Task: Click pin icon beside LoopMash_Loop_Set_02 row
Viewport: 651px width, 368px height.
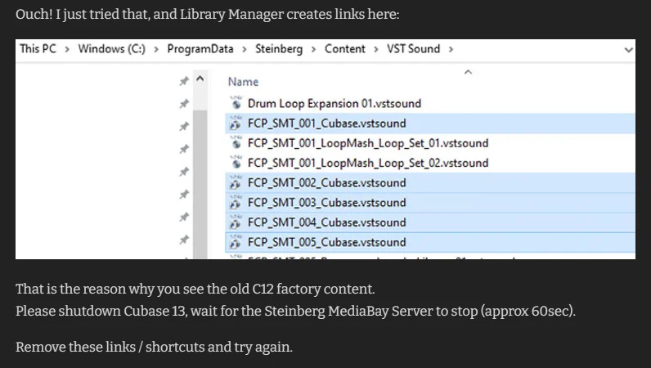Action: click(x=184, y=172)
